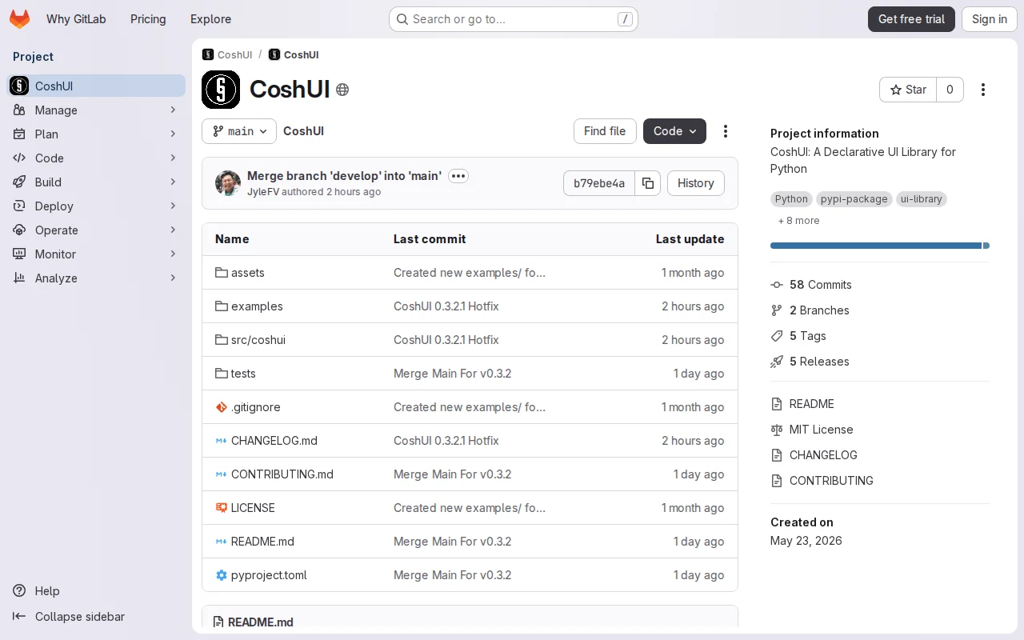Click the JyleFV author name
Viewport: 1024px width, 640px height.
click(262, 192)
